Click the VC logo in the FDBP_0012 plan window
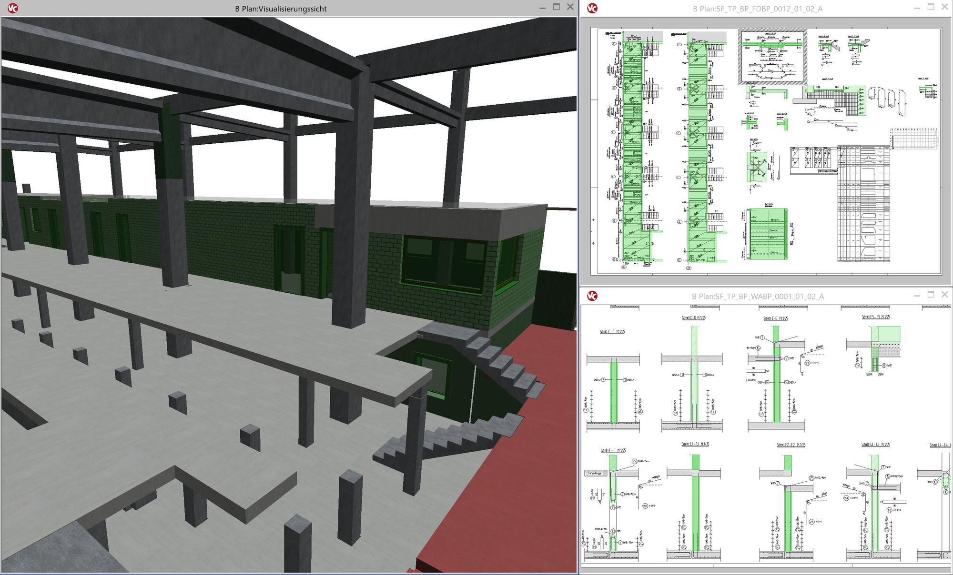The image size is (953, 575). [592, 8]
